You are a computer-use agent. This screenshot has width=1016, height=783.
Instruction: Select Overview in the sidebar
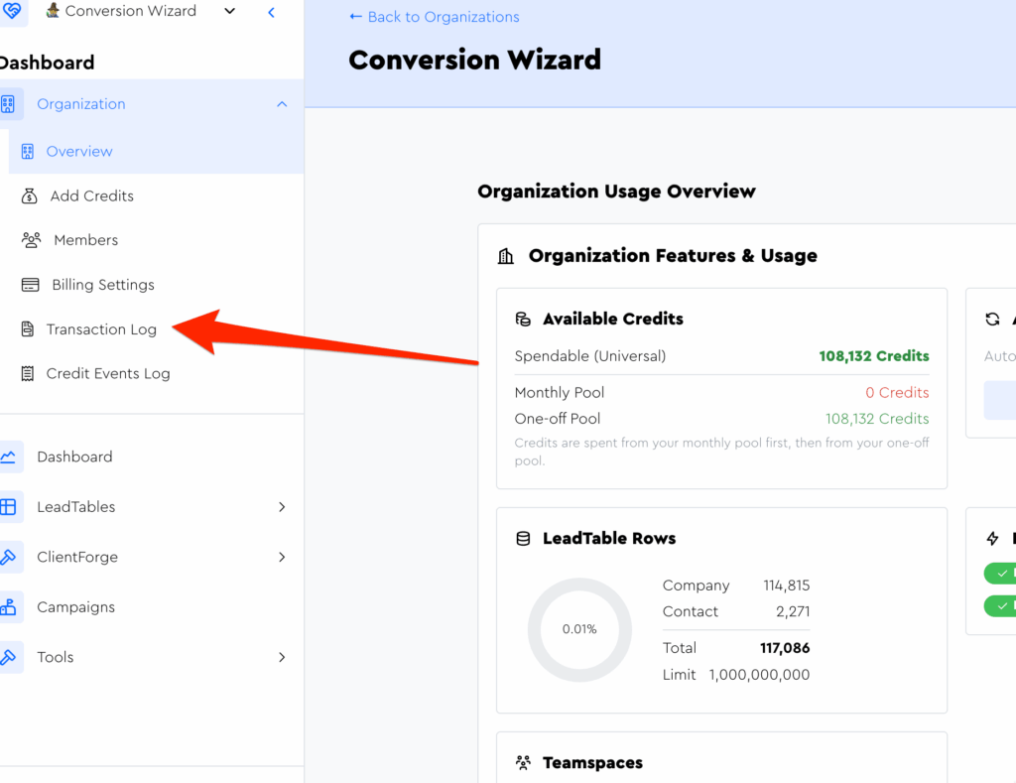79,152
